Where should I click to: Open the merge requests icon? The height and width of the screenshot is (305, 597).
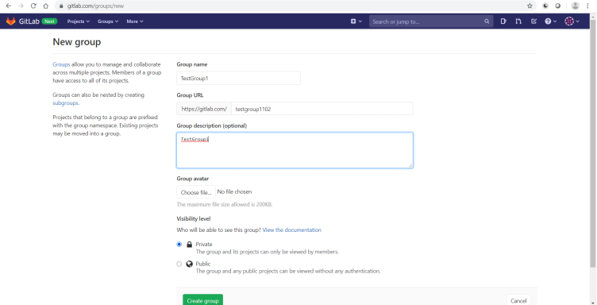pos(518,21)
